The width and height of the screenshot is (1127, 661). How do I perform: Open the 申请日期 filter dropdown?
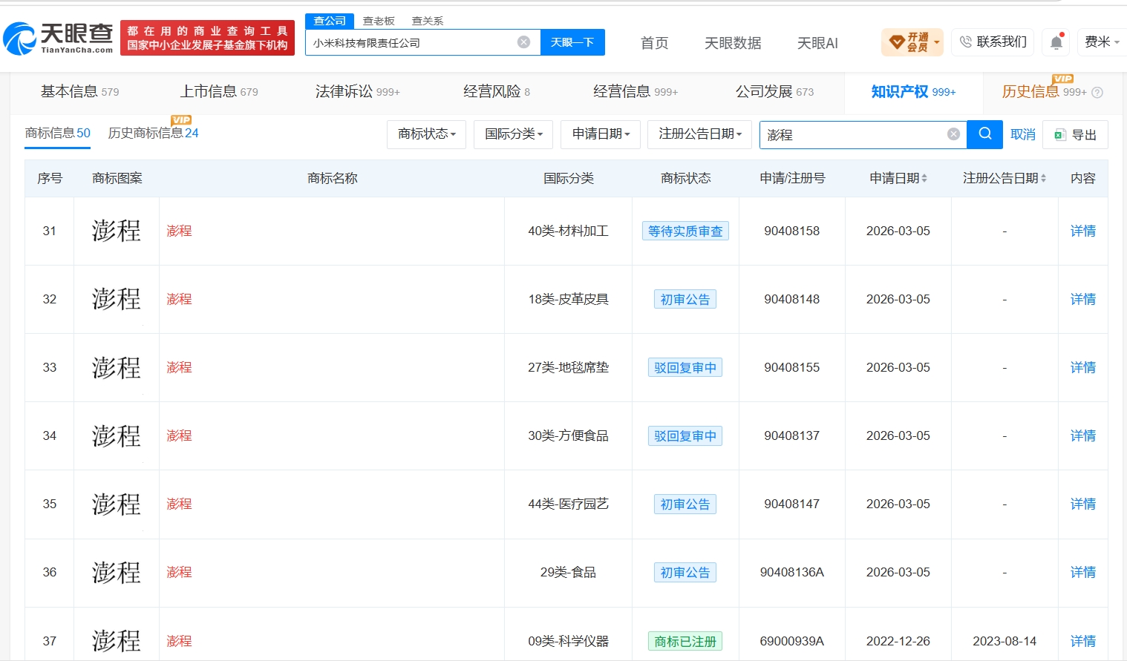click(x=601, y=134)
